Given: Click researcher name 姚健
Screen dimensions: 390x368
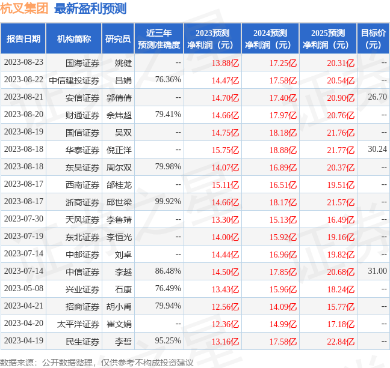Looking at the screenshot, I should pyautogui.click(x=123, y=63).
